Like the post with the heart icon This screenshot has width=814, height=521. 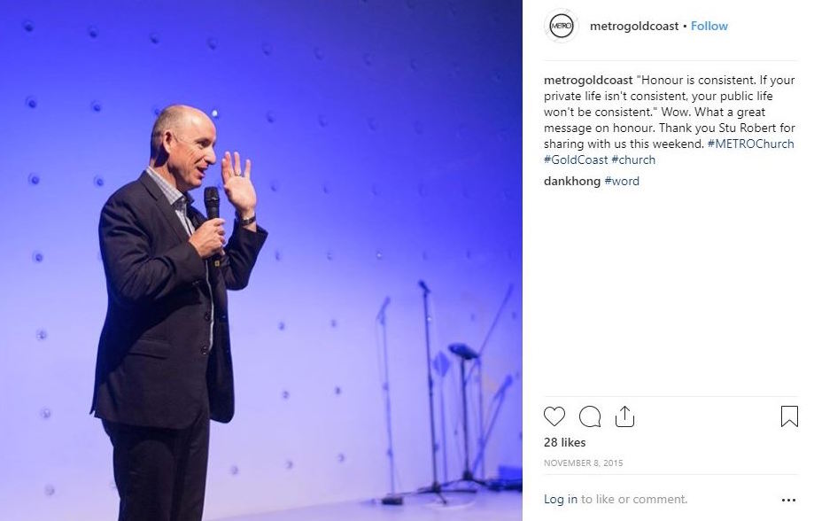[x=554, y=416]
